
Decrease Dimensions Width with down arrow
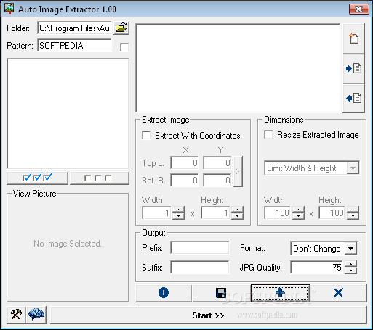[298, 216]
